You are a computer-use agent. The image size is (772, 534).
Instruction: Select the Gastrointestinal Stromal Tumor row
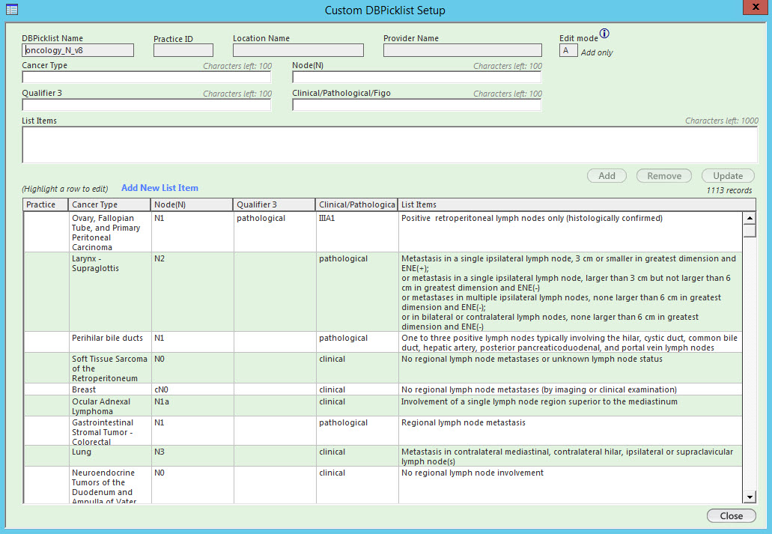tap(383, 431)
